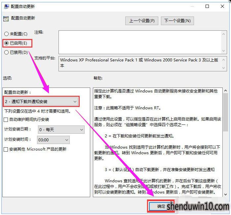Click the 帮助: label
Image resolution: width=231 pixels, height=215 pixels.
(98, 78)
